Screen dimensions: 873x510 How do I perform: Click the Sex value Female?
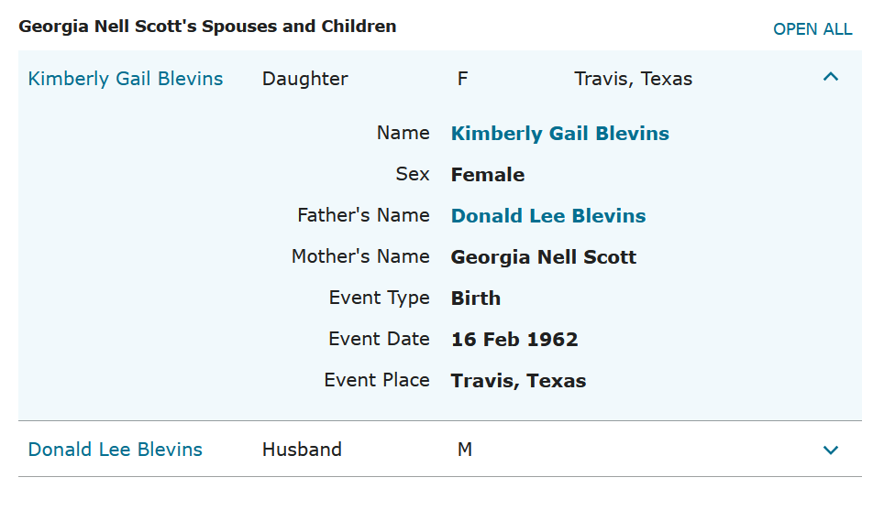click(x=488, y=175)
